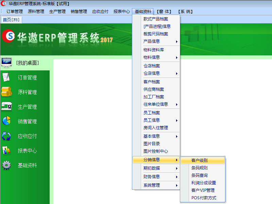Click the My Desktop monitor icon
Image resolution: width=272 pixels, height=204 pixels.
[x=6, y=63]
